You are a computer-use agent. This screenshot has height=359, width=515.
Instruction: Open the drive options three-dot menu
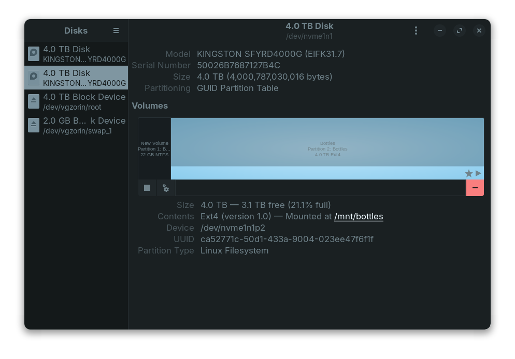point(416,31)
